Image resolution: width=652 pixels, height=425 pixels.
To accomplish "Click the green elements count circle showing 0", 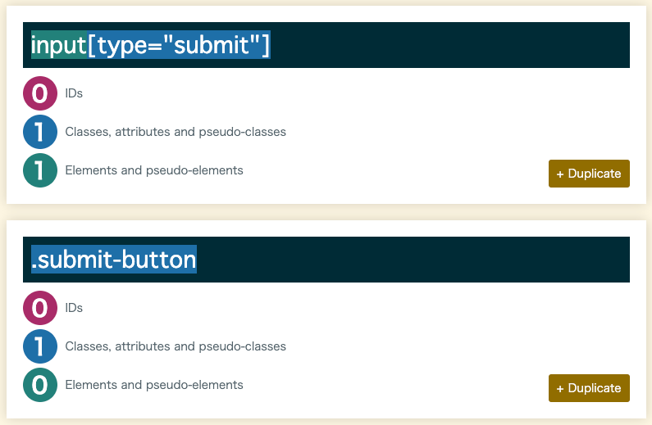I will (40, 385).
